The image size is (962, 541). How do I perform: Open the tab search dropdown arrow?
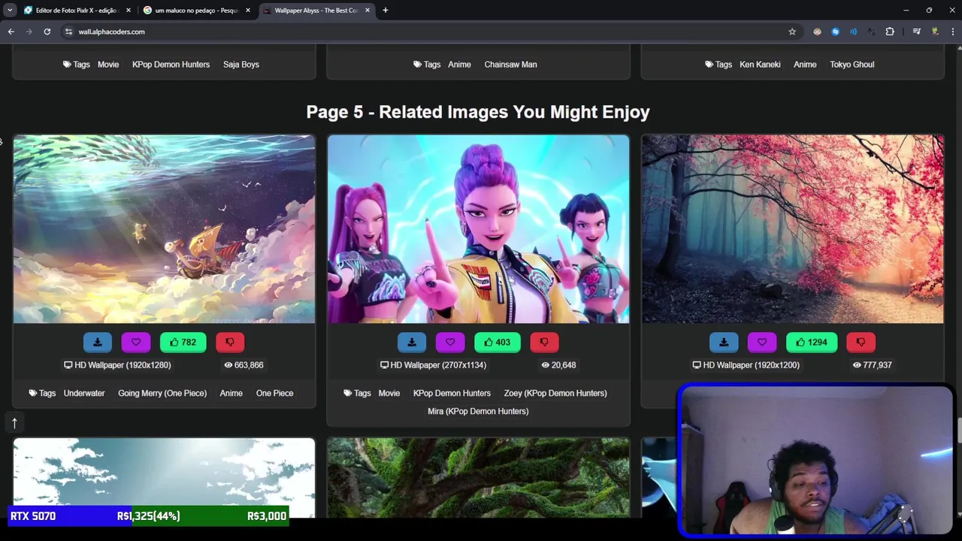click(x=10, y=11)
